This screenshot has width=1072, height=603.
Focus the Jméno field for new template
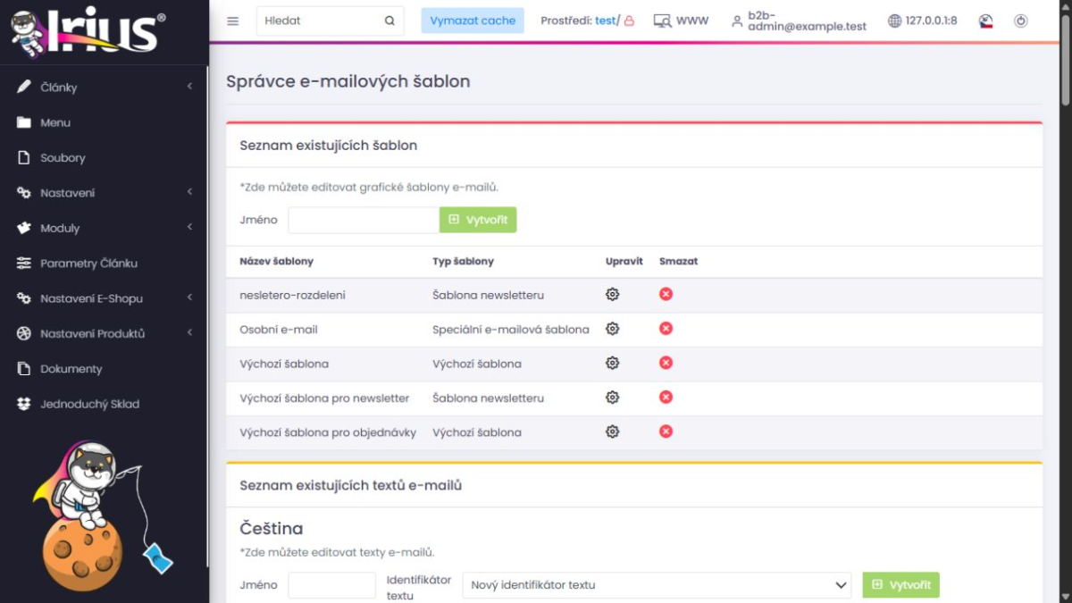[364, 220]
